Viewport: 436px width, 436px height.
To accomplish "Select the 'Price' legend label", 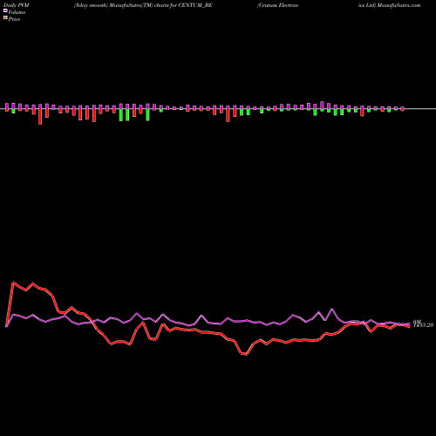I will point(14,19).
